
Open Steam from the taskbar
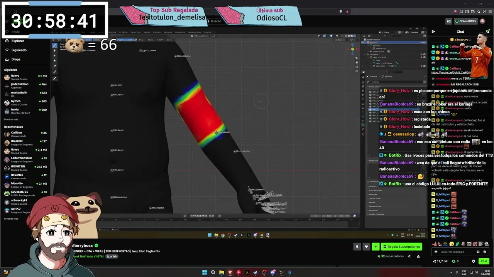click(x=255, y=272)
